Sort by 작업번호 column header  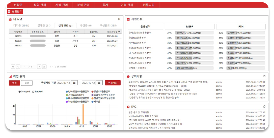tap(18, 31)
